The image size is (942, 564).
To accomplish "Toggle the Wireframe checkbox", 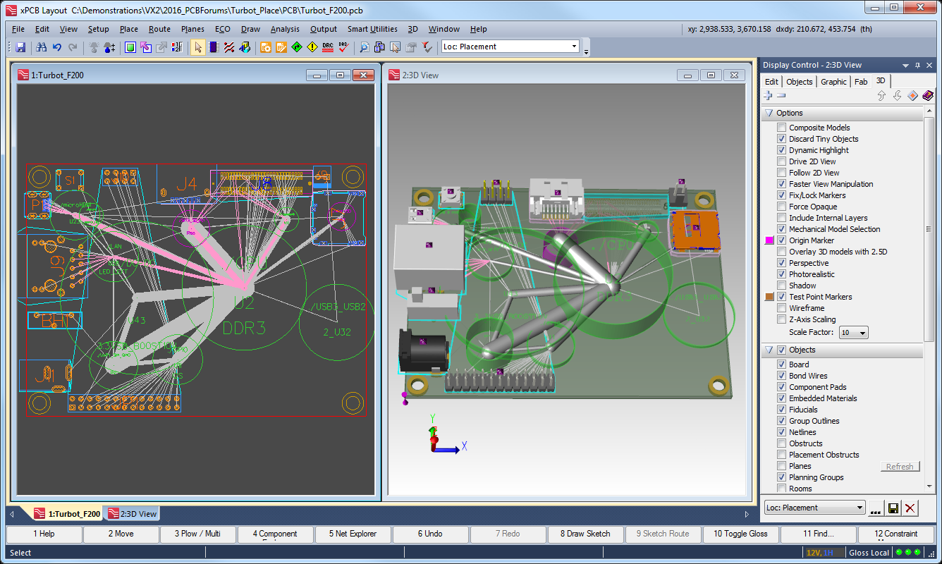I will 781,308.
